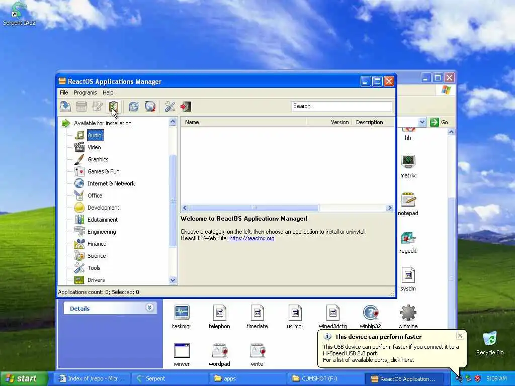515x386 pixels.
Task: Select the Audio category
Action: coord(95,135)
